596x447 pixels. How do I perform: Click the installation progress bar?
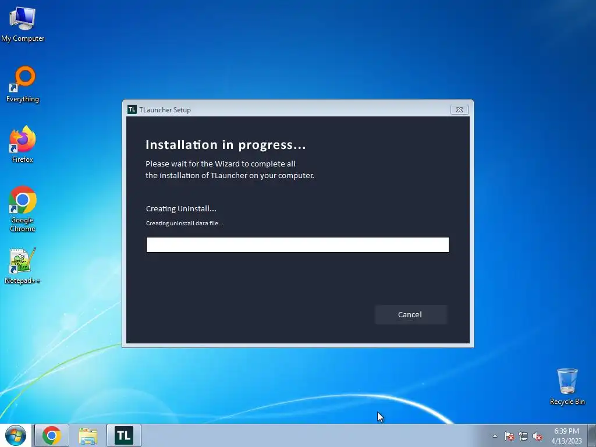click(x=297, y=245)
